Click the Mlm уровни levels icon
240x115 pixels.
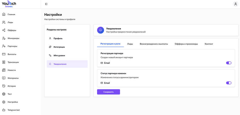tap(50, 55)
